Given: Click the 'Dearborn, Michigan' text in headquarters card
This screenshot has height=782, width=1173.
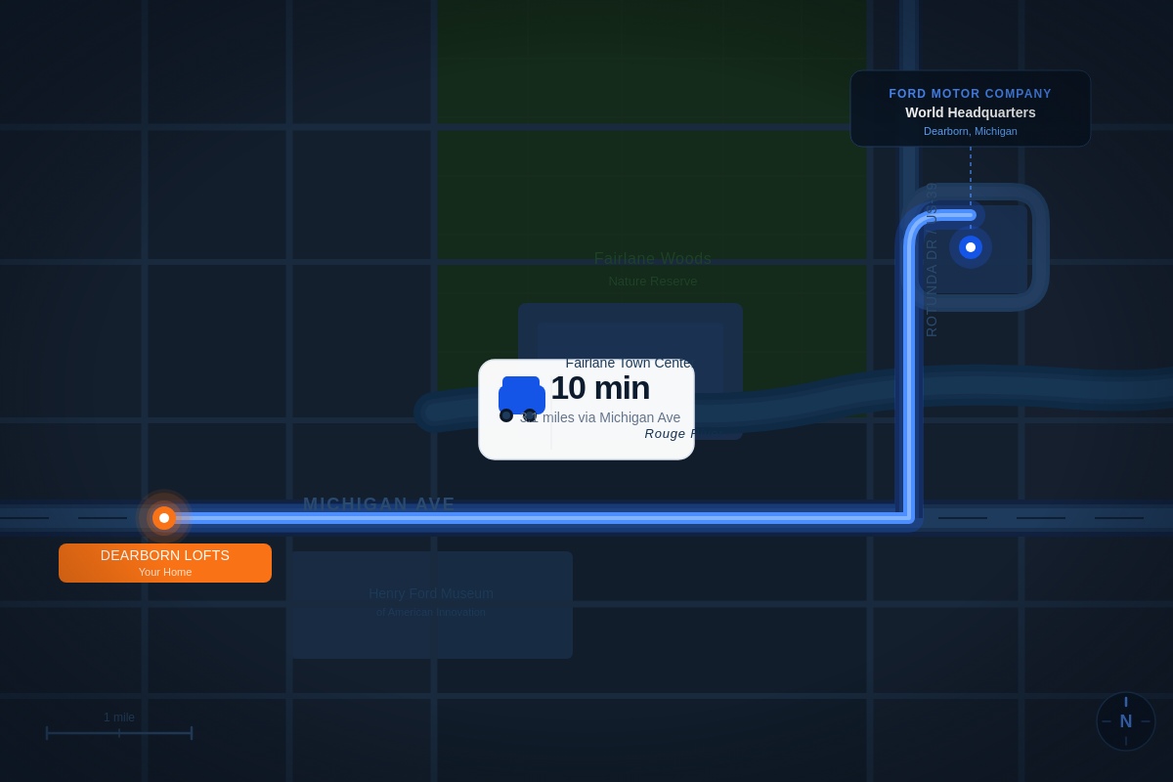Looking at the screenshot, I should click(971, 131).
